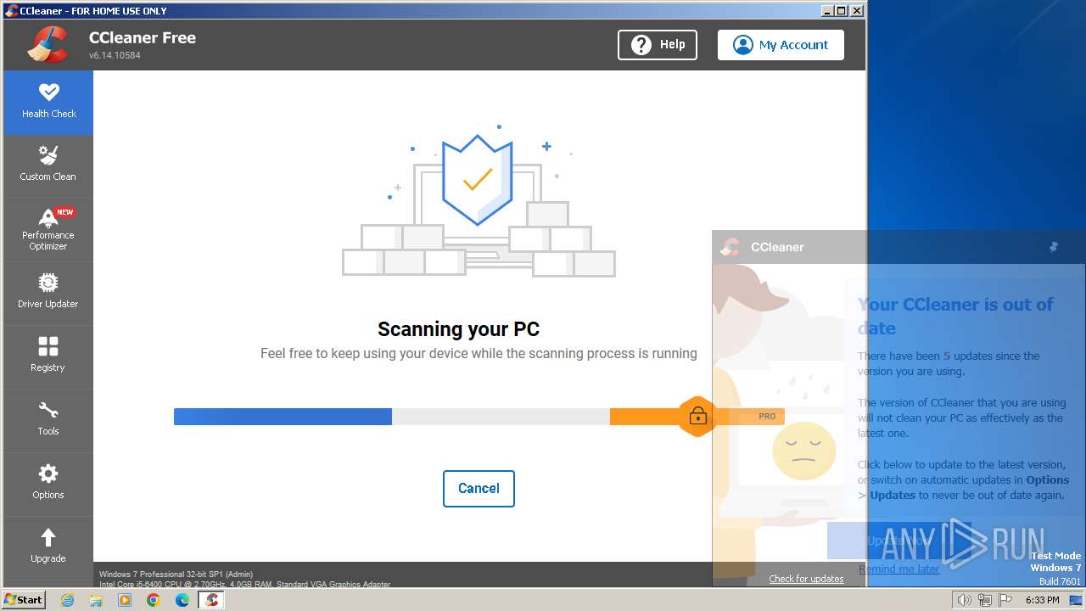The image size is (1086, 611).
Task: Open the Upgrade section
Action: (x=48, y=548)
